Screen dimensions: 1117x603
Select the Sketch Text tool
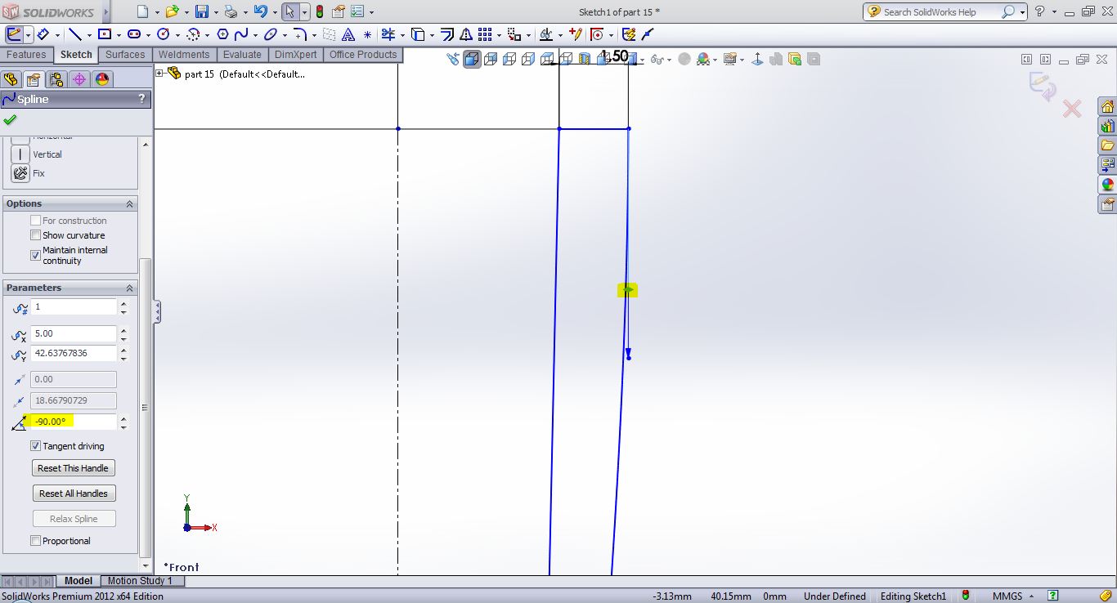[348, 34]
